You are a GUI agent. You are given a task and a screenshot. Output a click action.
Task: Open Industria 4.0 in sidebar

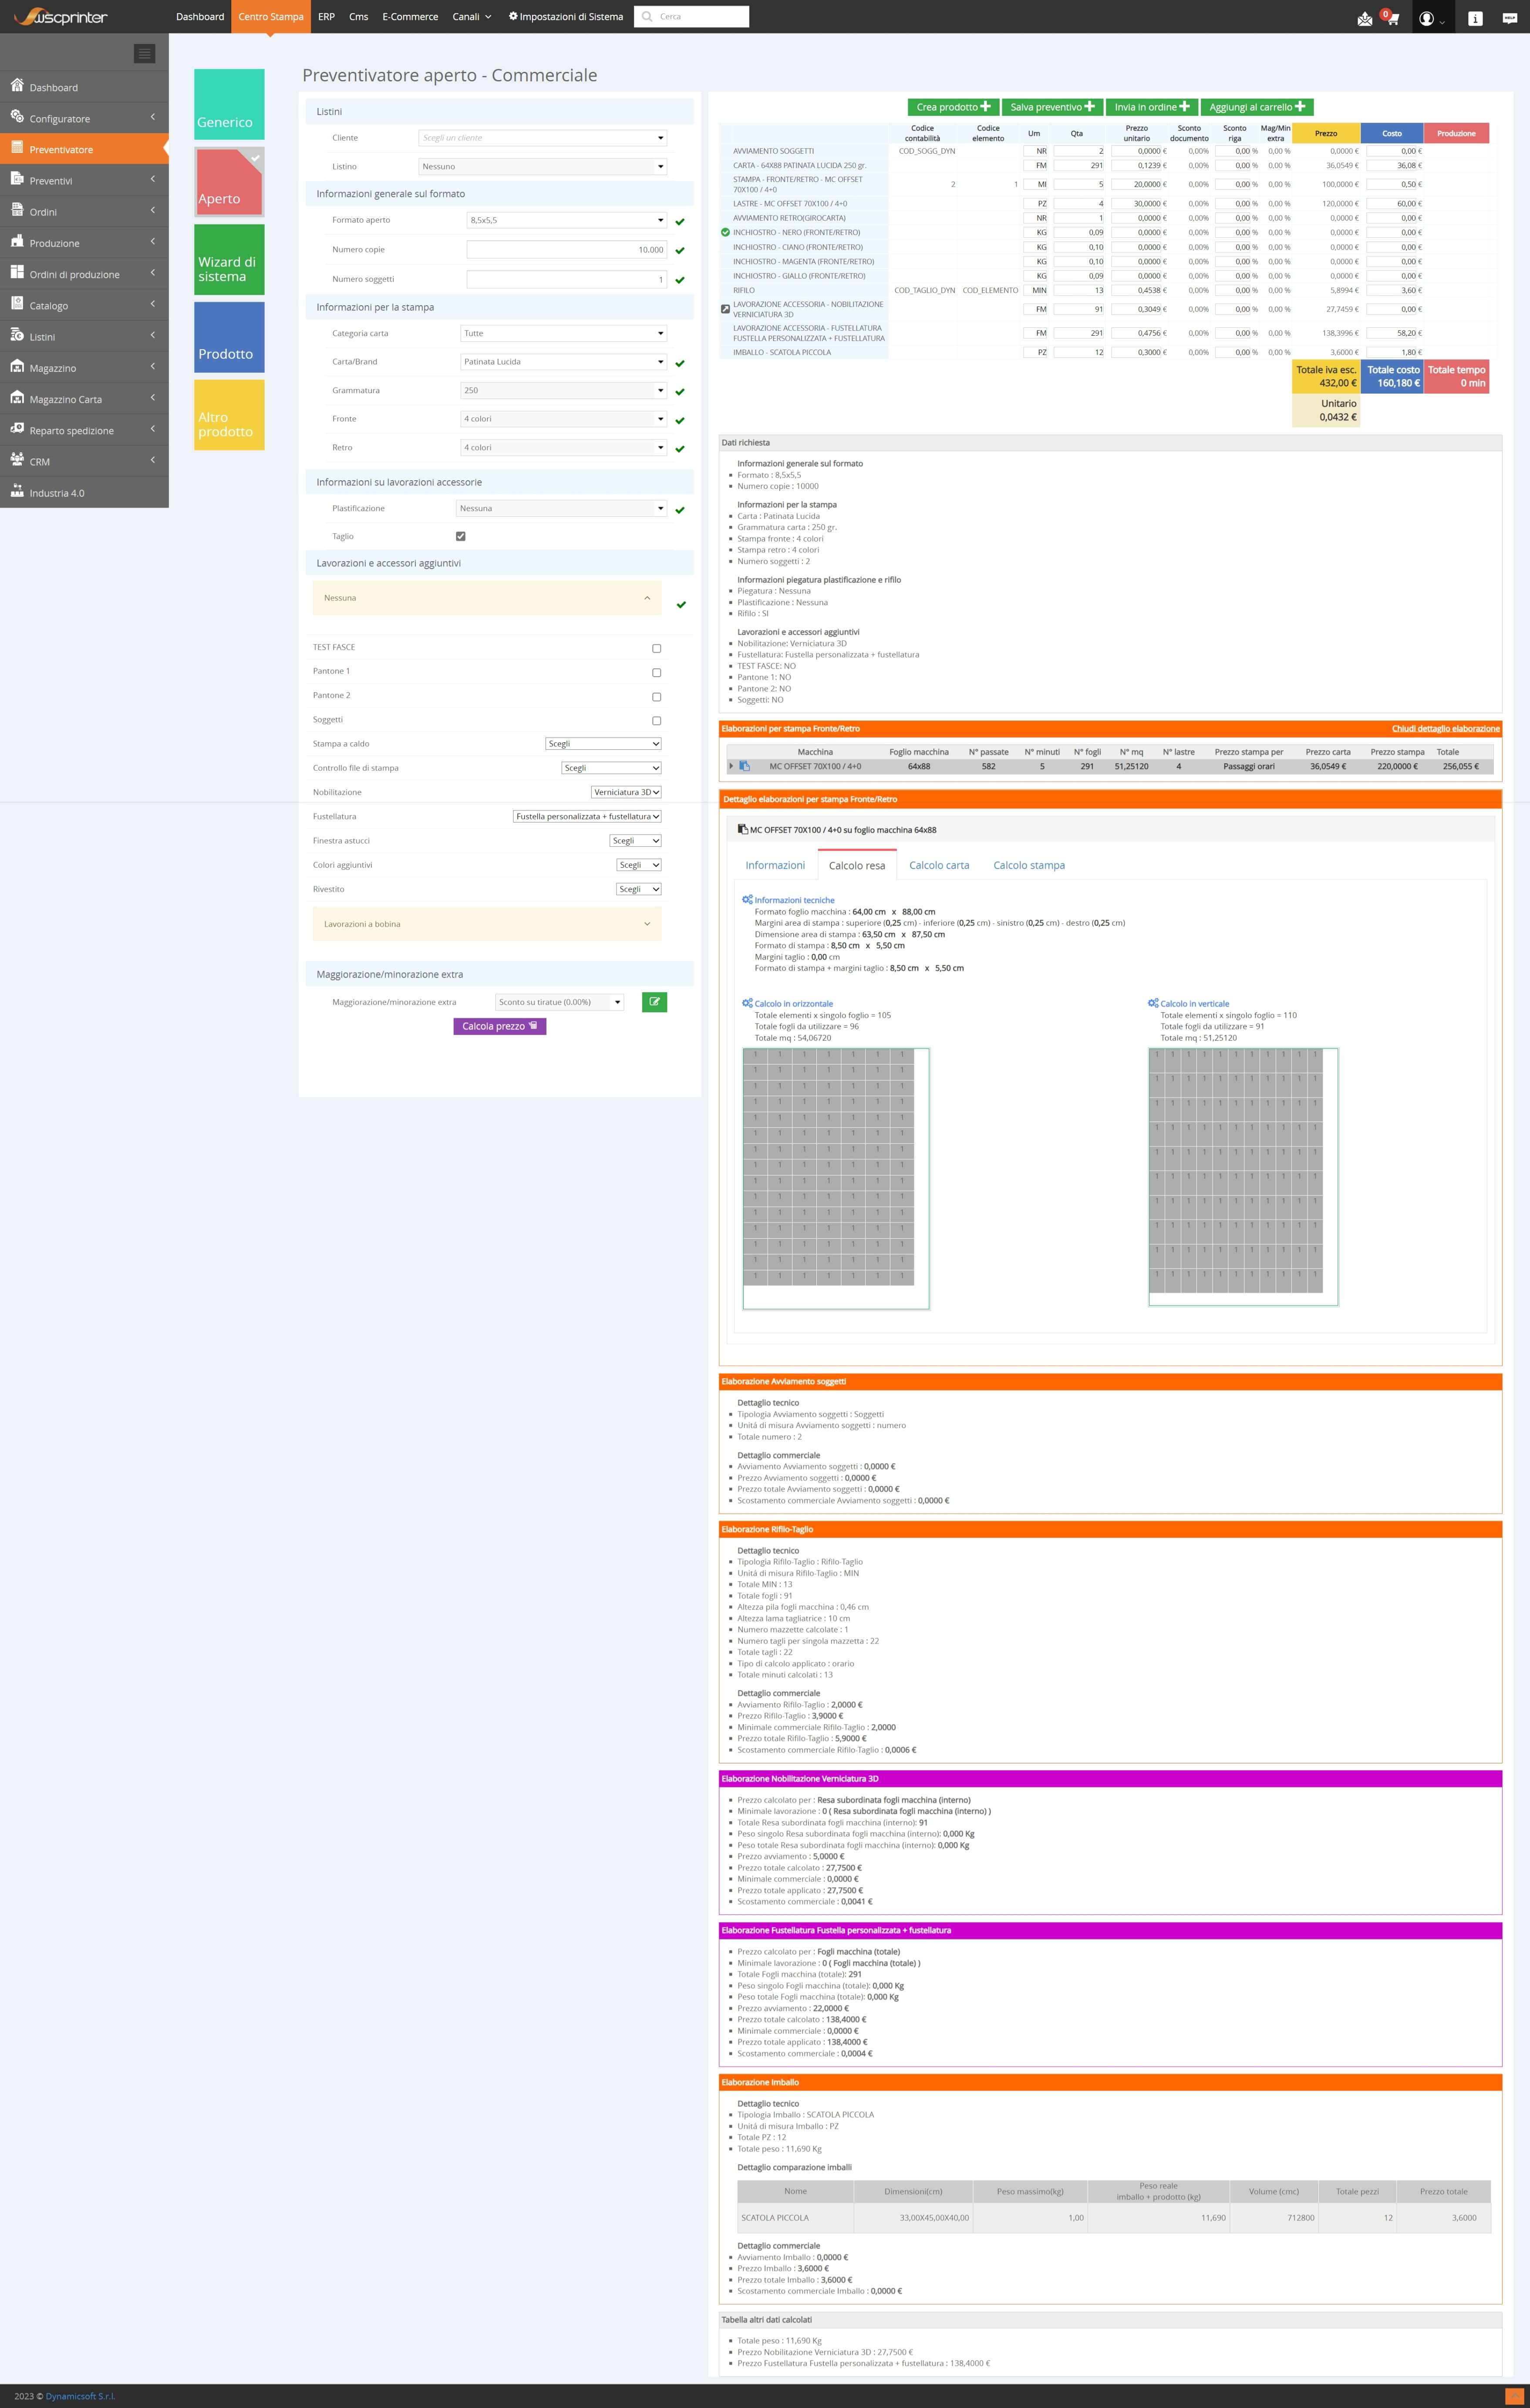84,492
